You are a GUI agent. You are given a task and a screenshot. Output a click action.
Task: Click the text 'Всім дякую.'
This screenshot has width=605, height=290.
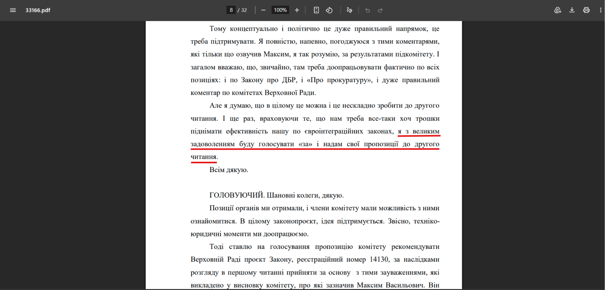[229, 170]
